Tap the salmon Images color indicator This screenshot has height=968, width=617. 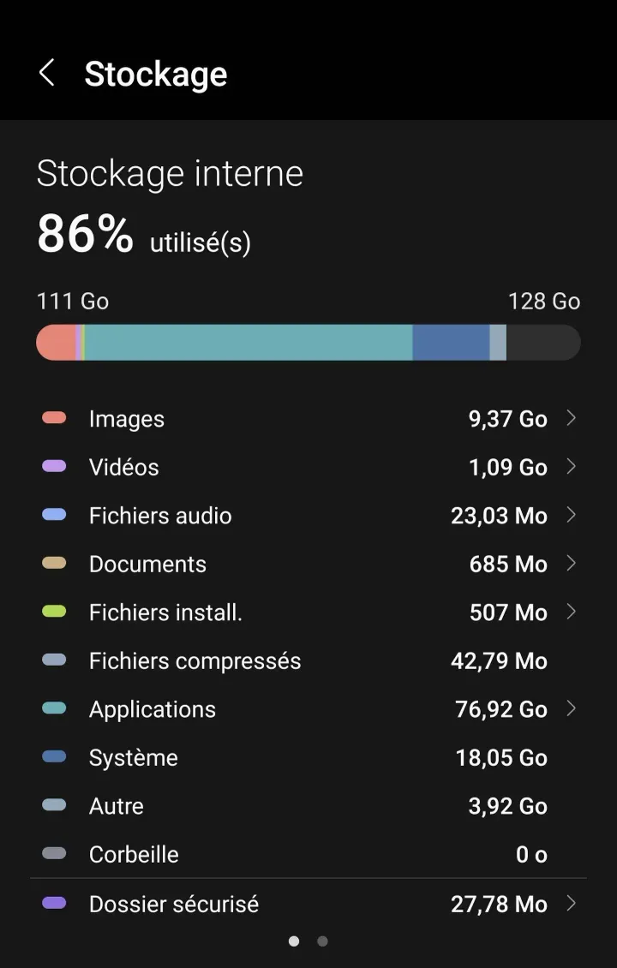54,418
